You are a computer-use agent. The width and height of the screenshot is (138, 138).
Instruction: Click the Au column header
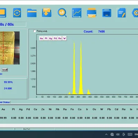[3, 109]
